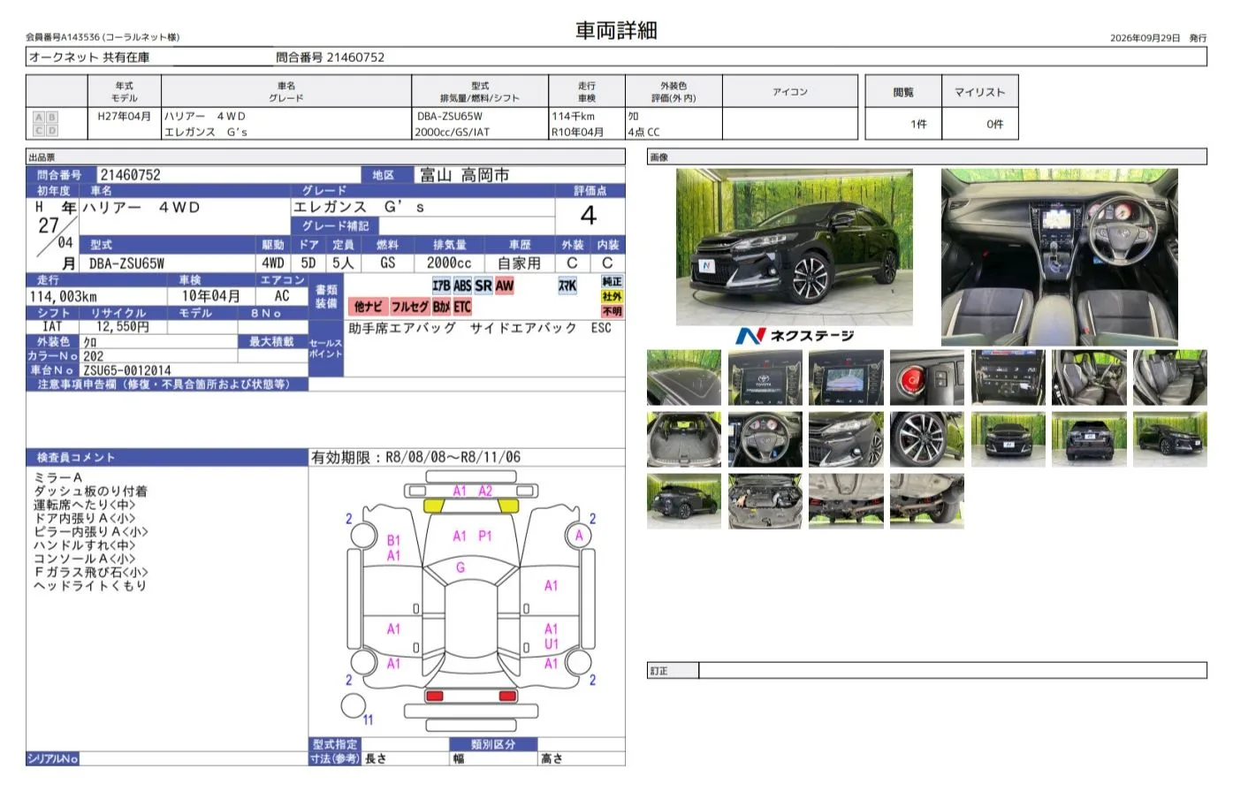The height and width of the screenshot is (807, 1233).
Task: Click the SR sunroof equipment icon
Action: pyautogui.click(x=483, y=285)
